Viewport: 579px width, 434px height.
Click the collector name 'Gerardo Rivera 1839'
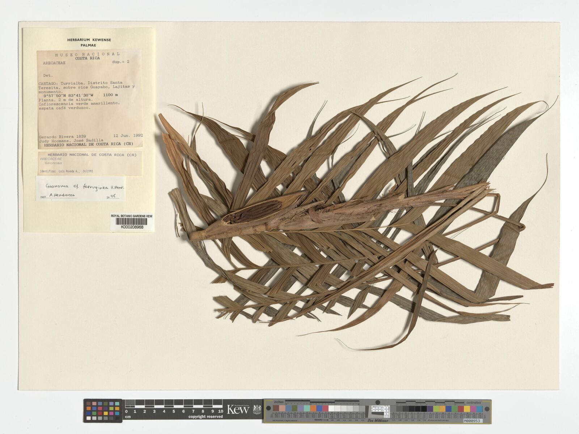pos(62,136)
